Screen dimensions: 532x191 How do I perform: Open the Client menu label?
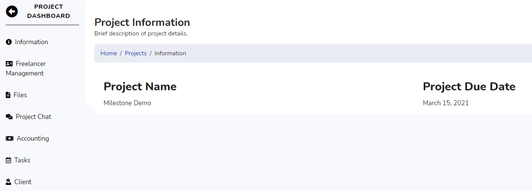point(23,182)
